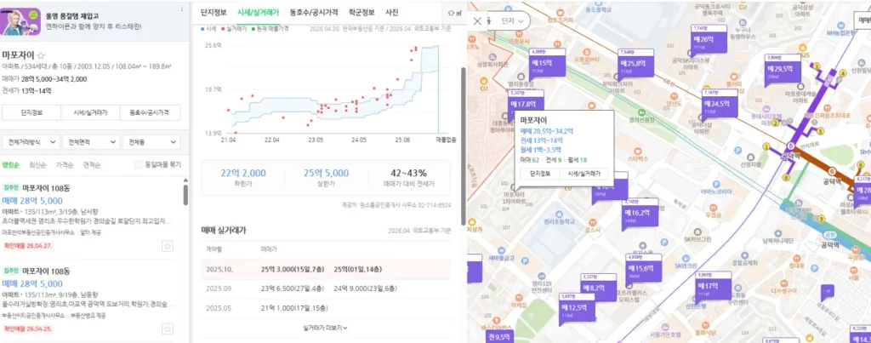The image size is (871, 343).
Task: Open the 전 9.5억 map price marker
Action: coord(498,336)
